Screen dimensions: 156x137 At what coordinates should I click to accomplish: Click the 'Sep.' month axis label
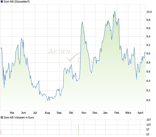coord(59,113)
